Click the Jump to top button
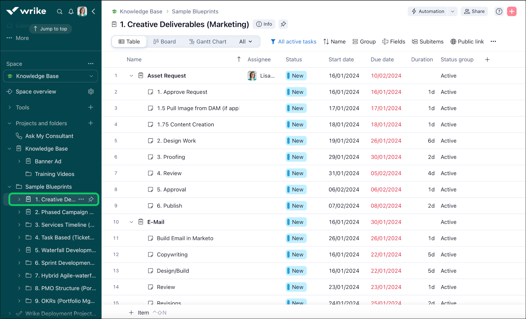Image resolution: width=526 pixels, height=319 pixels. (x=50, y=29)
